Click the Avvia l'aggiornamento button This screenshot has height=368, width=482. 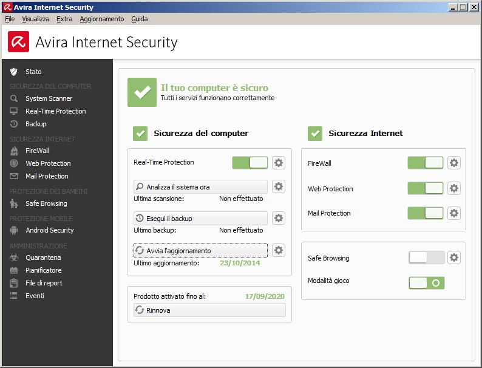[x=200, y=251]
